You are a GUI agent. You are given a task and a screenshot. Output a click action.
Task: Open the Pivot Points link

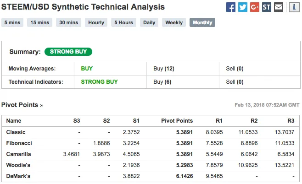click(22, 105)
